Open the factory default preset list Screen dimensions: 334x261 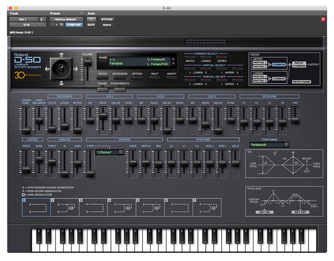(66, 19)
